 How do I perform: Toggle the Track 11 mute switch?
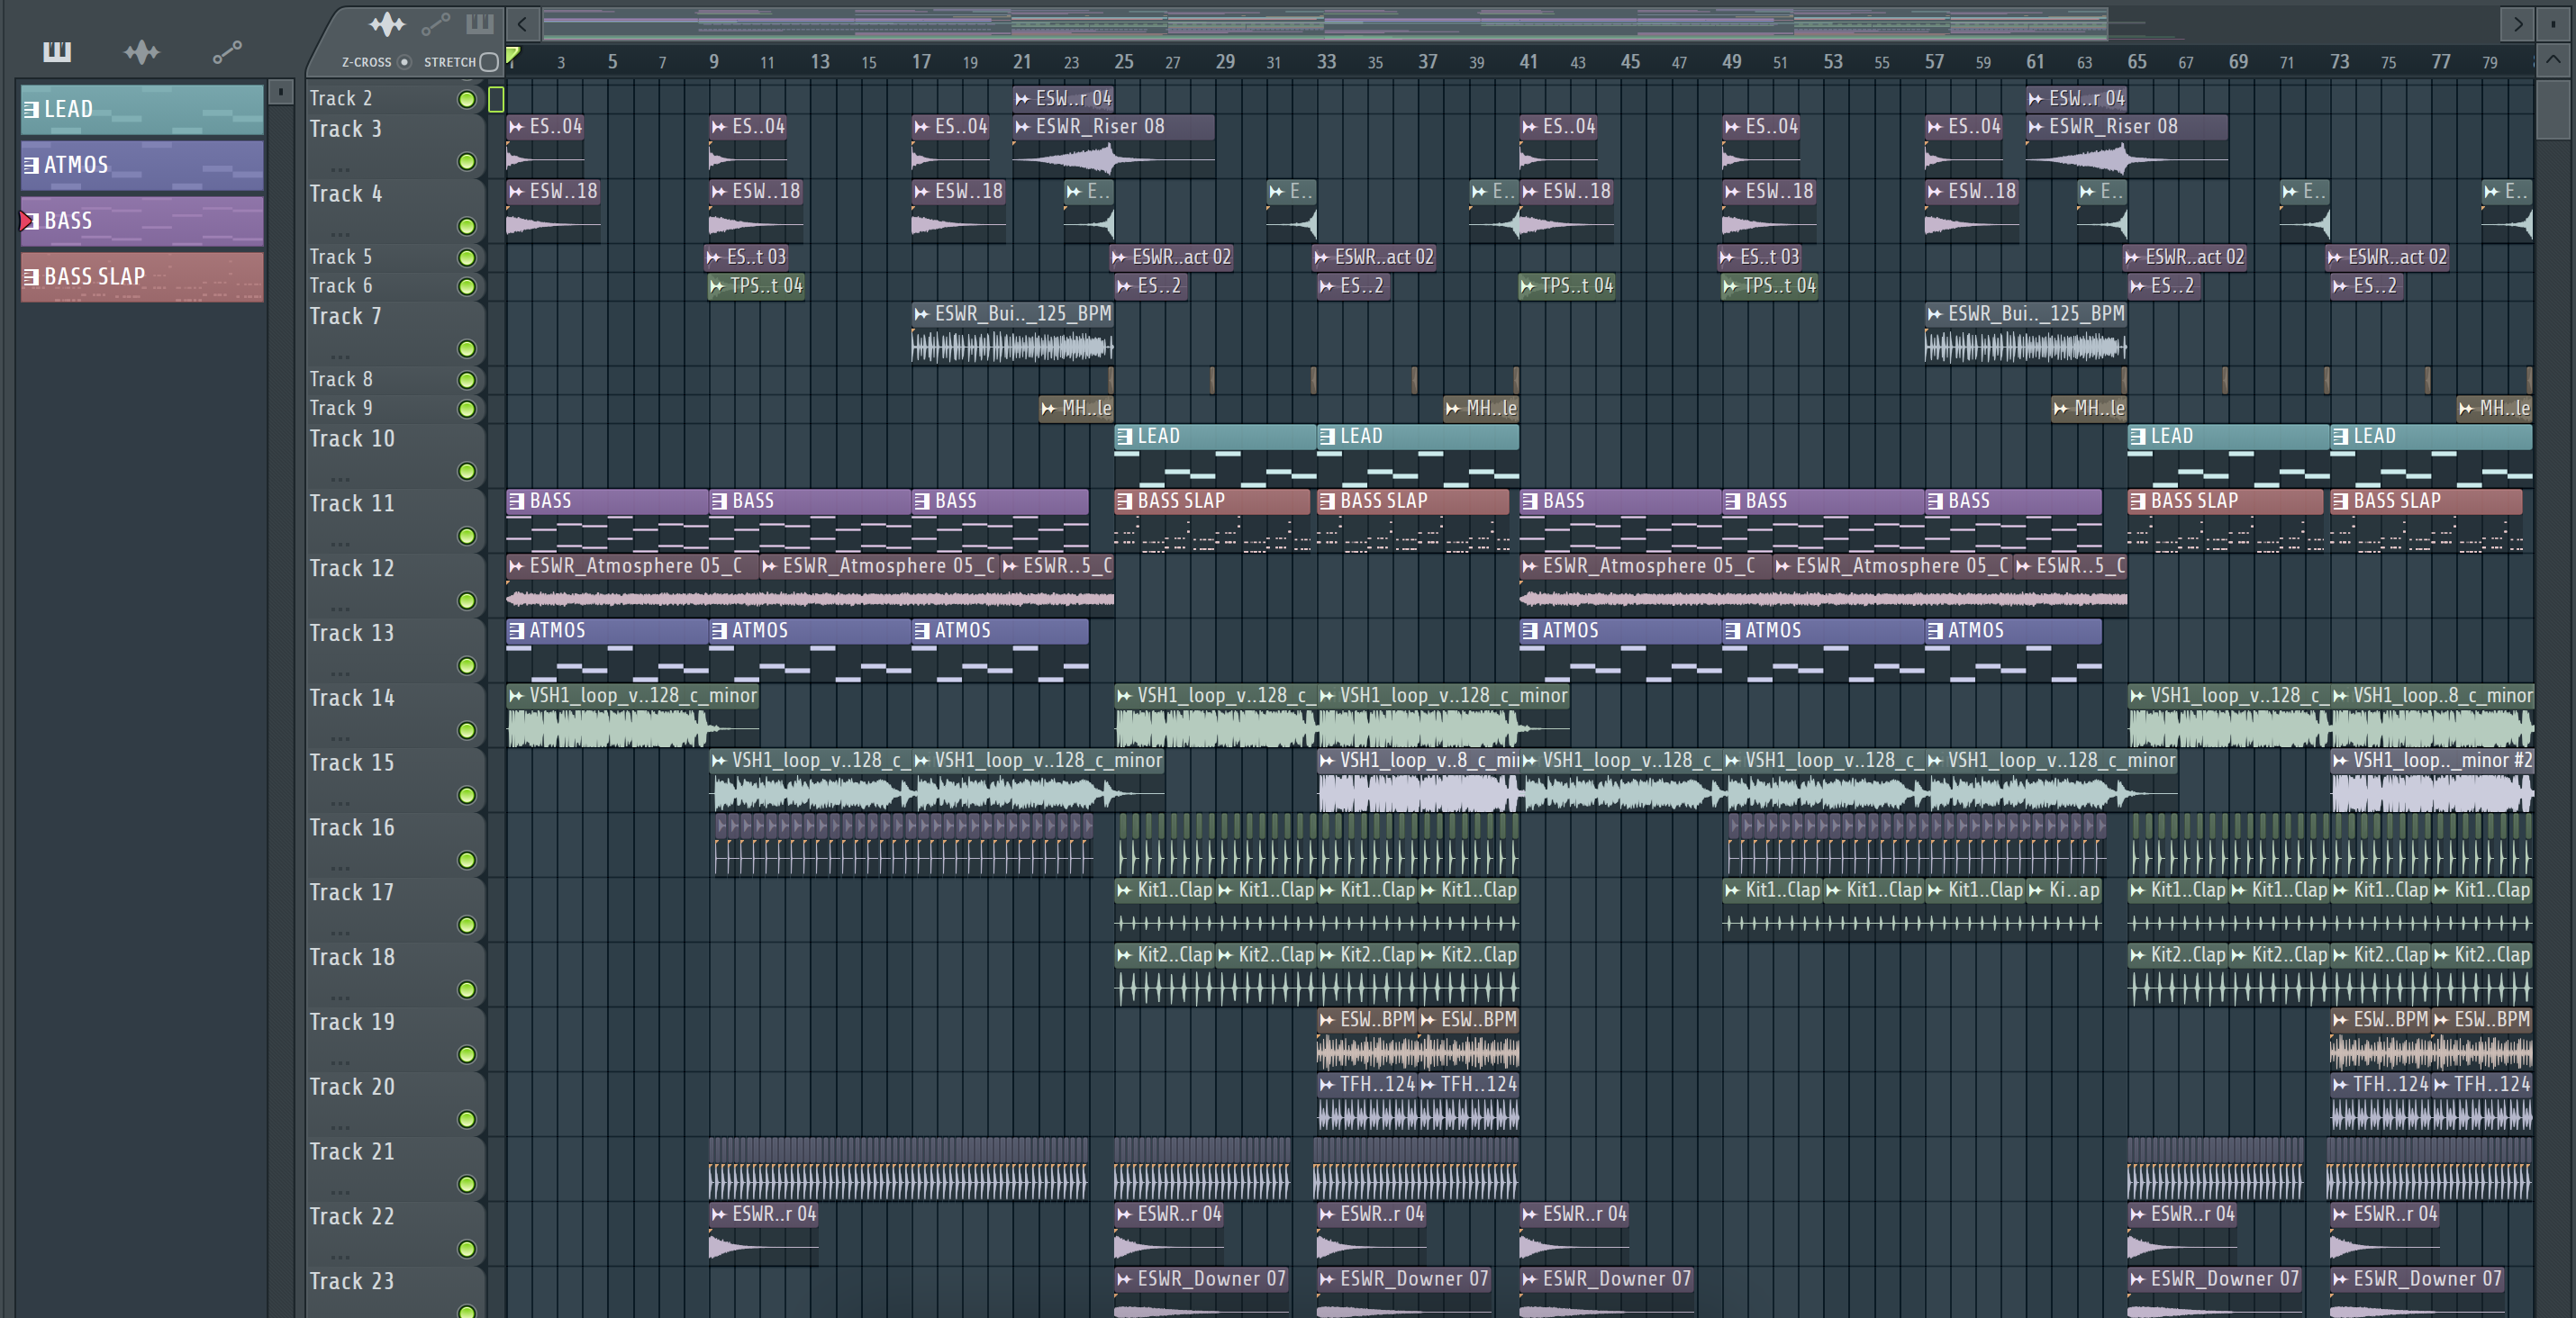[x=466, y=537]
